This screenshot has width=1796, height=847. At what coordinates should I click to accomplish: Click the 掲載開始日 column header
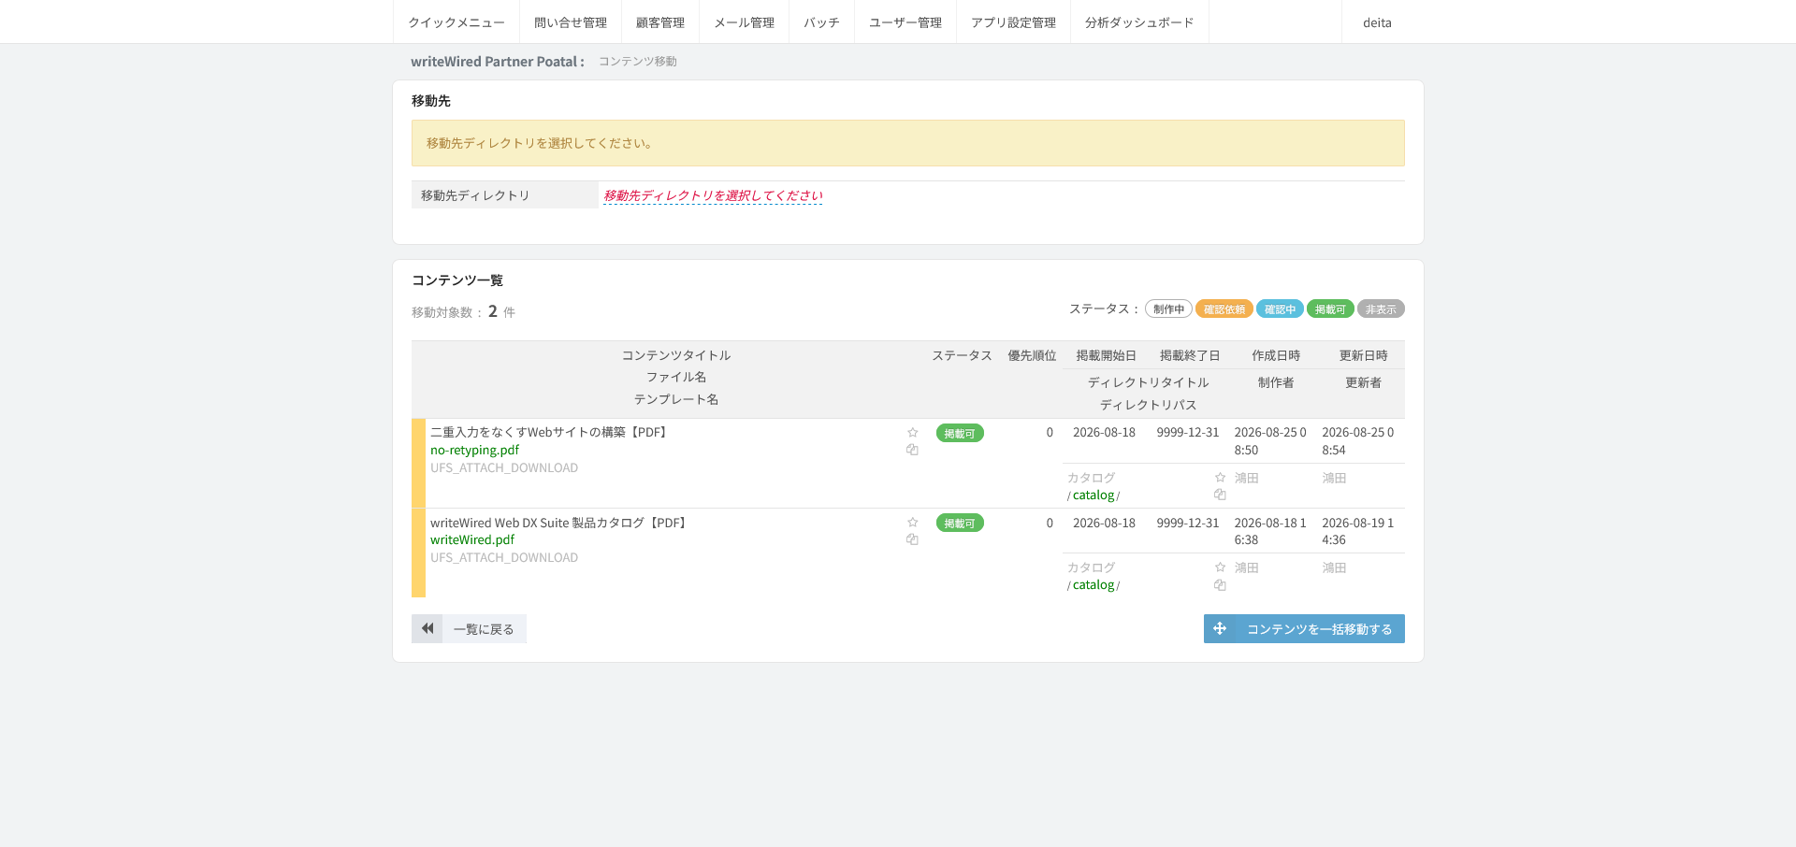pos(1106,355)
